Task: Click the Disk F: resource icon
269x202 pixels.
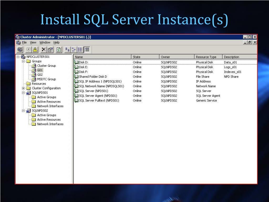Action: pos(76,72)
